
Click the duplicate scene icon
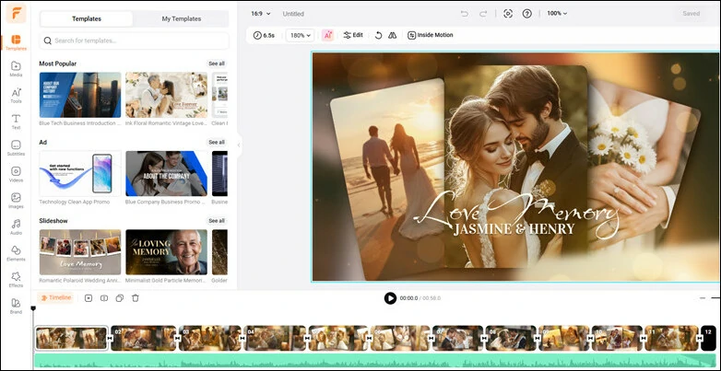(x=120, y=298)
